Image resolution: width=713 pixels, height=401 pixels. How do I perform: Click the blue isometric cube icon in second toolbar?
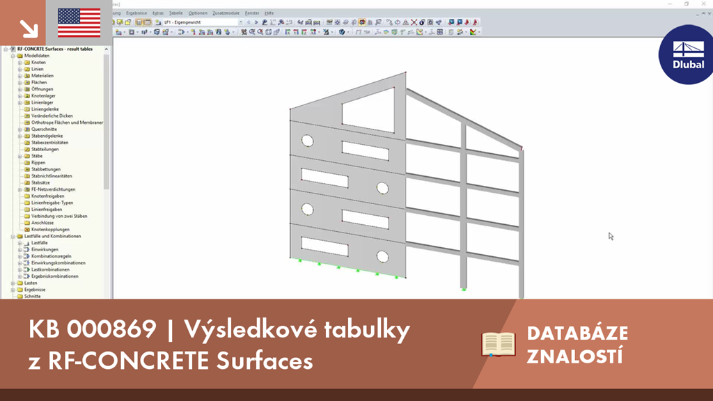coord(342,32)
